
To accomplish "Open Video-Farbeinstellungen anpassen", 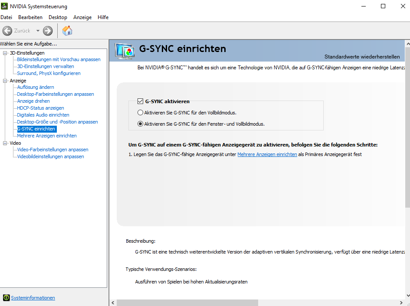I will [x=53, y=150].
